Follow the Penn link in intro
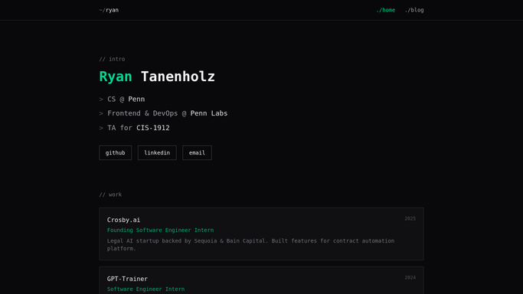The height and width of the screenshot is (294, 523). click(x=136, y=99)
